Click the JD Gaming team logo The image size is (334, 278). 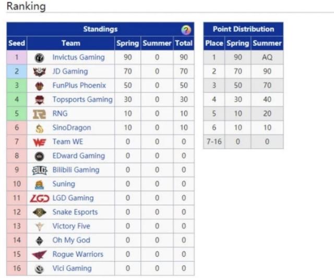coord(40,72)
